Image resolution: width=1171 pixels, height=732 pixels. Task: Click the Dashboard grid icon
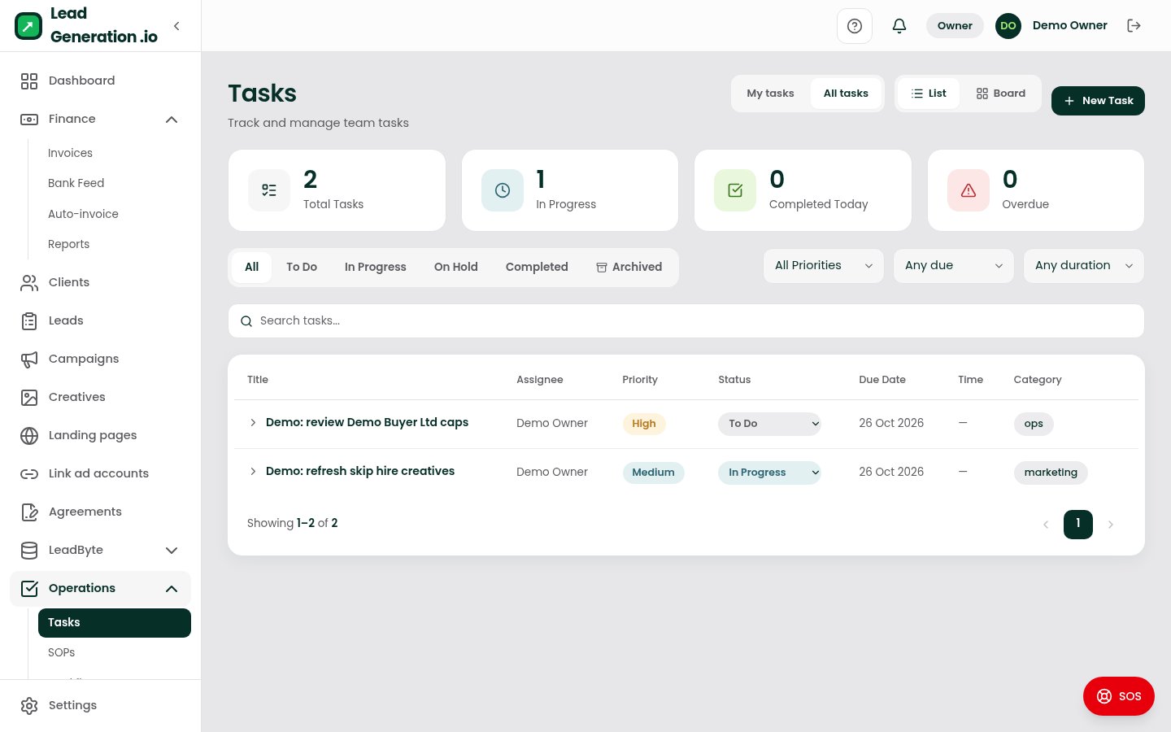(x=29, y=81)
